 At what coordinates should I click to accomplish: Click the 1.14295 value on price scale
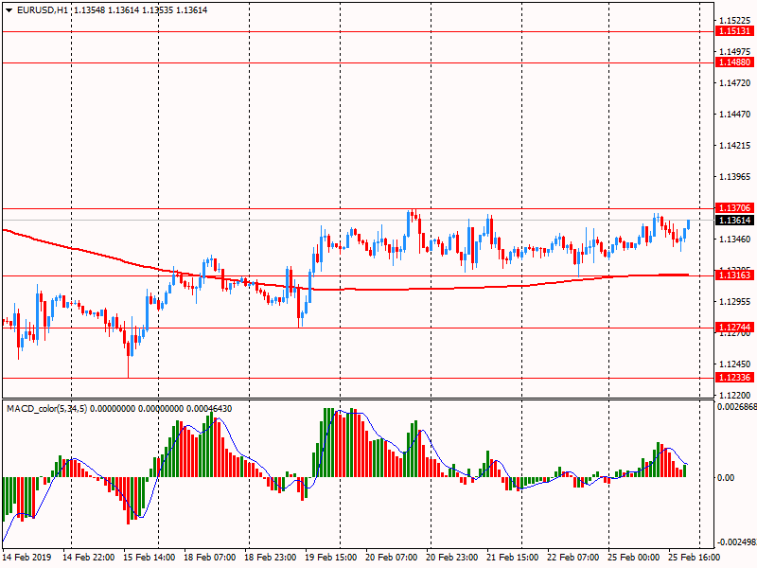(x=734, y=146)
